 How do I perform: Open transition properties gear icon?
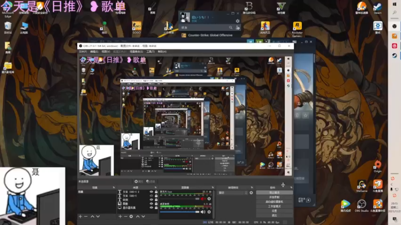(251, 192)
